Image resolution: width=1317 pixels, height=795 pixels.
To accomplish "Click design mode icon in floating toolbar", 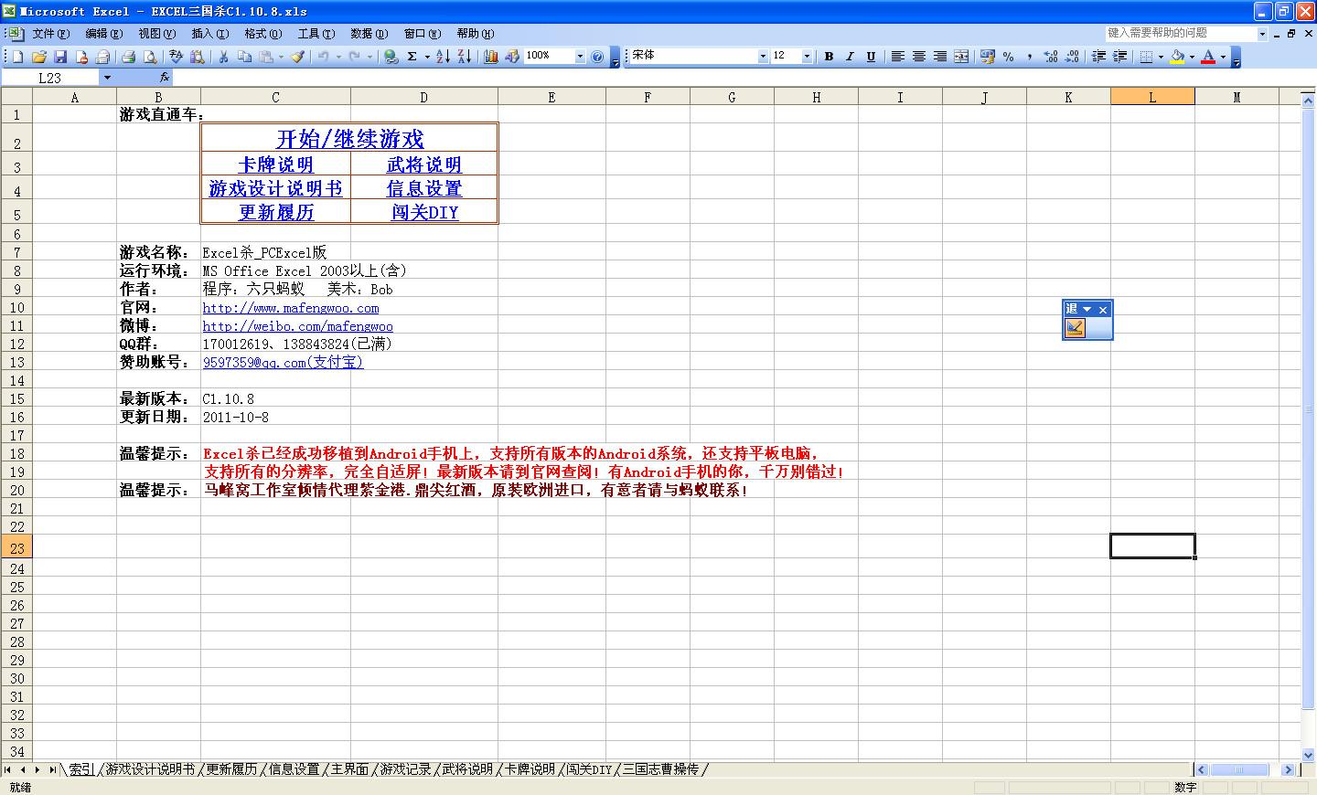I will click(x=1076, y=328).
